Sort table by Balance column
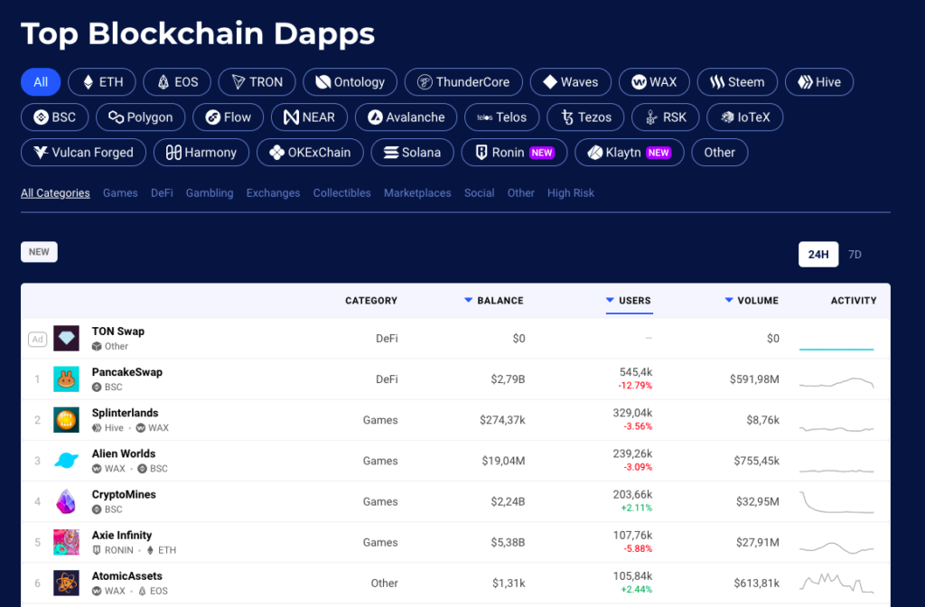This screenshot has height=607, width=925. (x=494, y=301)
